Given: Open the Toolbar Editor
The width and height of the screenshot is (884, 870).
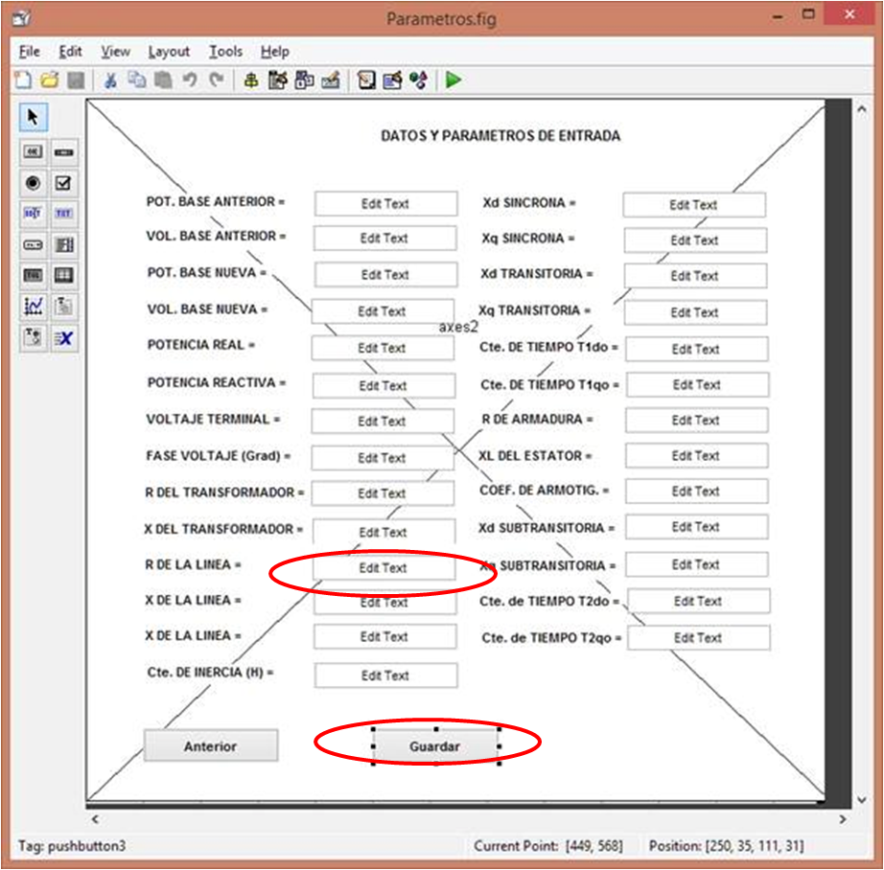Looking at the screenshot, I should (x=331, y=80).
